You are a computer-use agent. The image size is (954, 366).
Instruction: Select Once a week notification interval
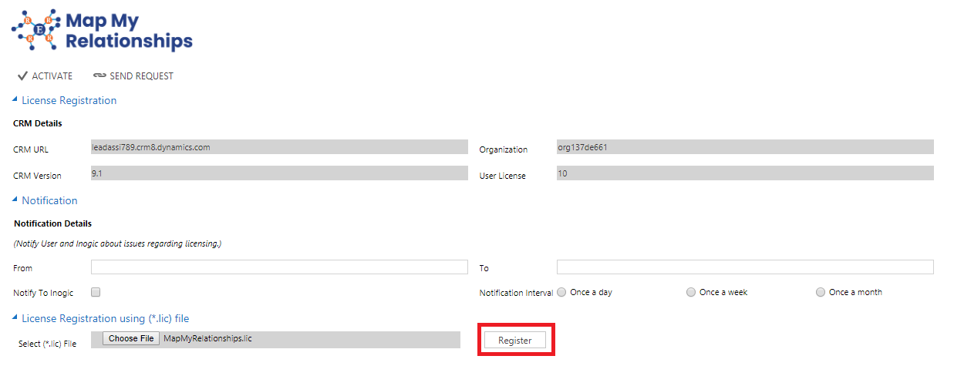[x=691, y=292]
